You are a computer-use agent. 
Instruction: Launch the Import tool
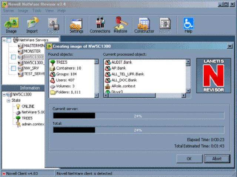click(32, 25)
